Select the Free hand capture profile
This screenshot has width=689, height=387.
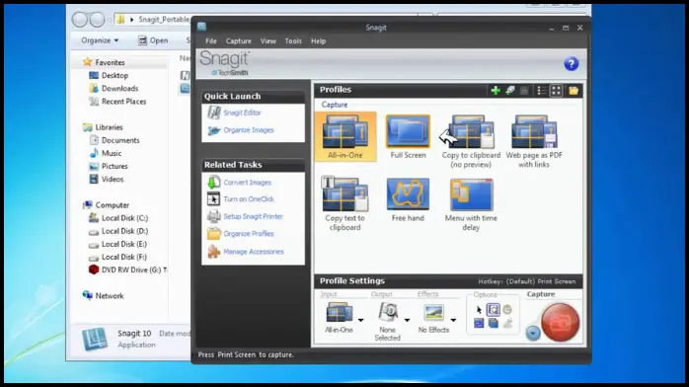[408, 199]
